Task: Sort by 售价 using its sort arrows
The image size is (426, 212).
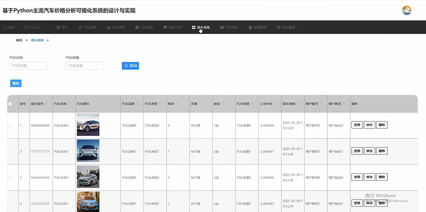Action: (177, 104)
